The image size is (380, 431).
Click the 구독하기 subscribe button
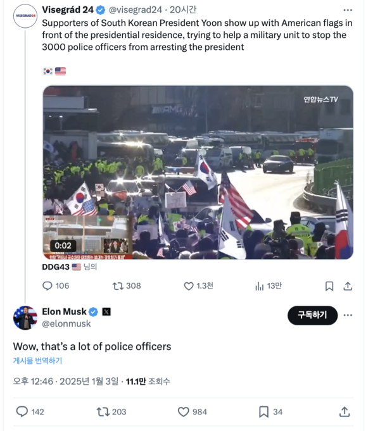312,315
